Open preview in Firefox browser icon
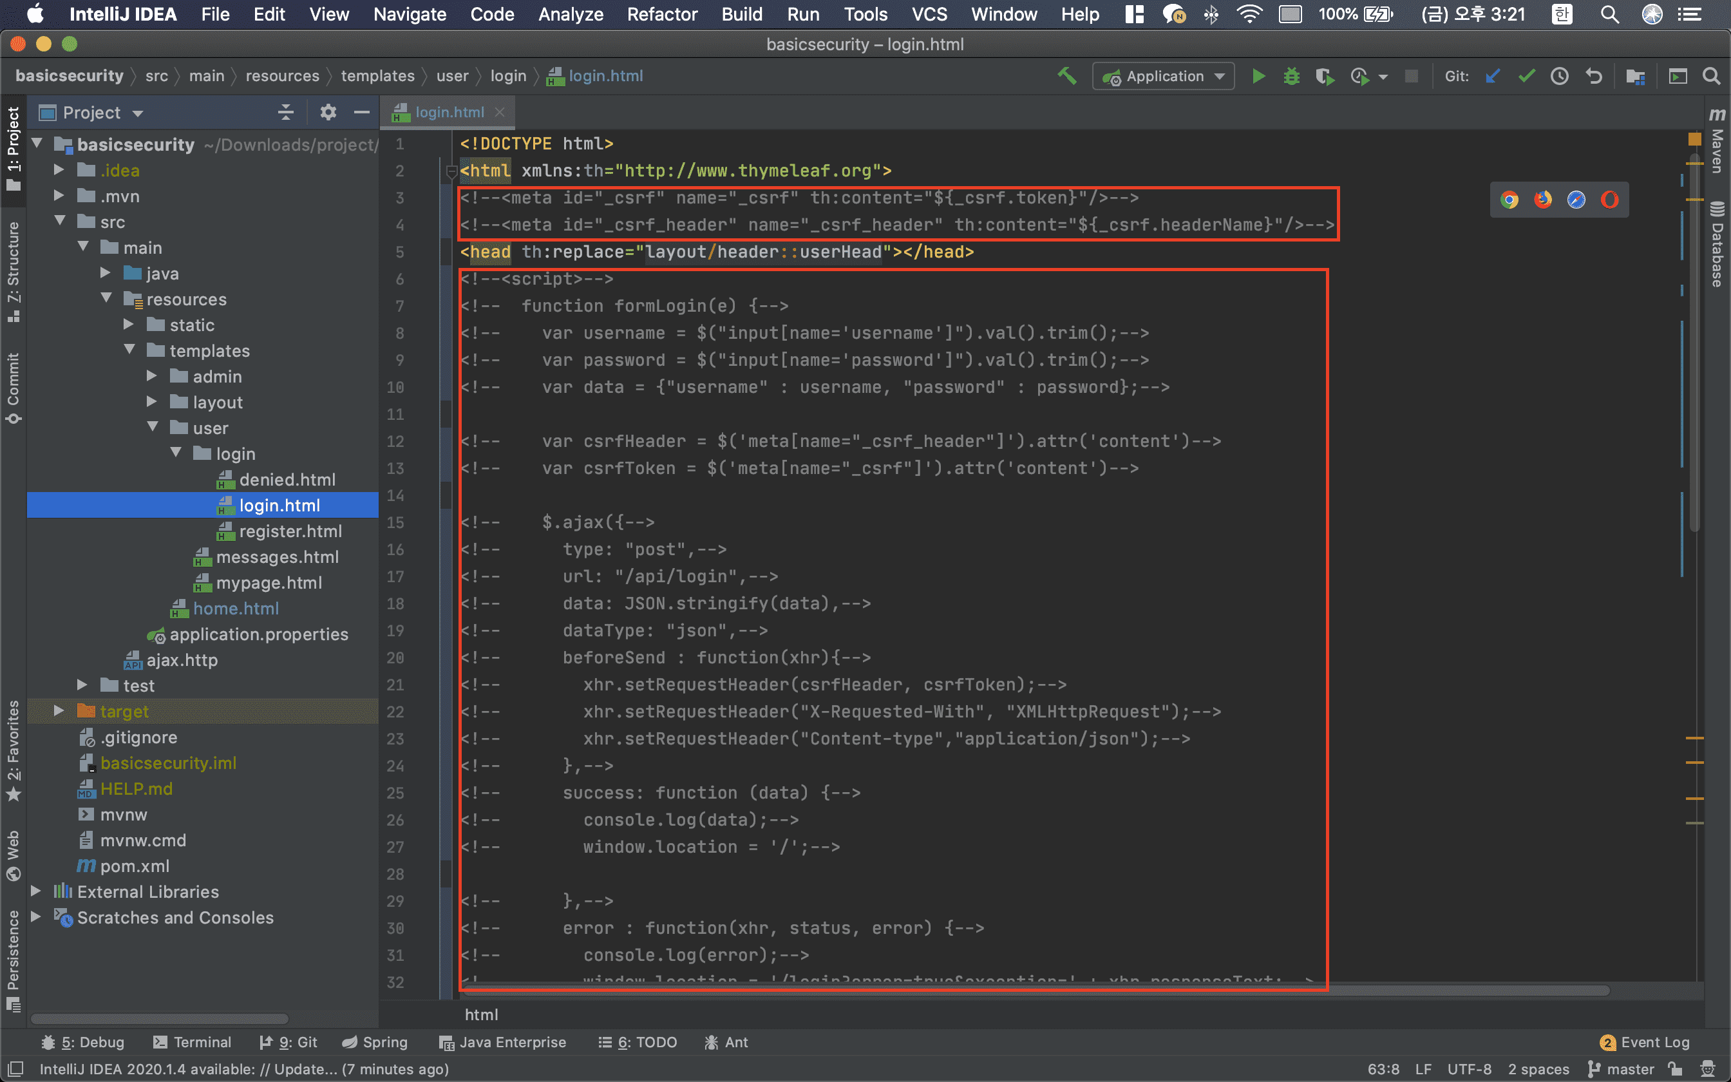 tap(1543, 200)
